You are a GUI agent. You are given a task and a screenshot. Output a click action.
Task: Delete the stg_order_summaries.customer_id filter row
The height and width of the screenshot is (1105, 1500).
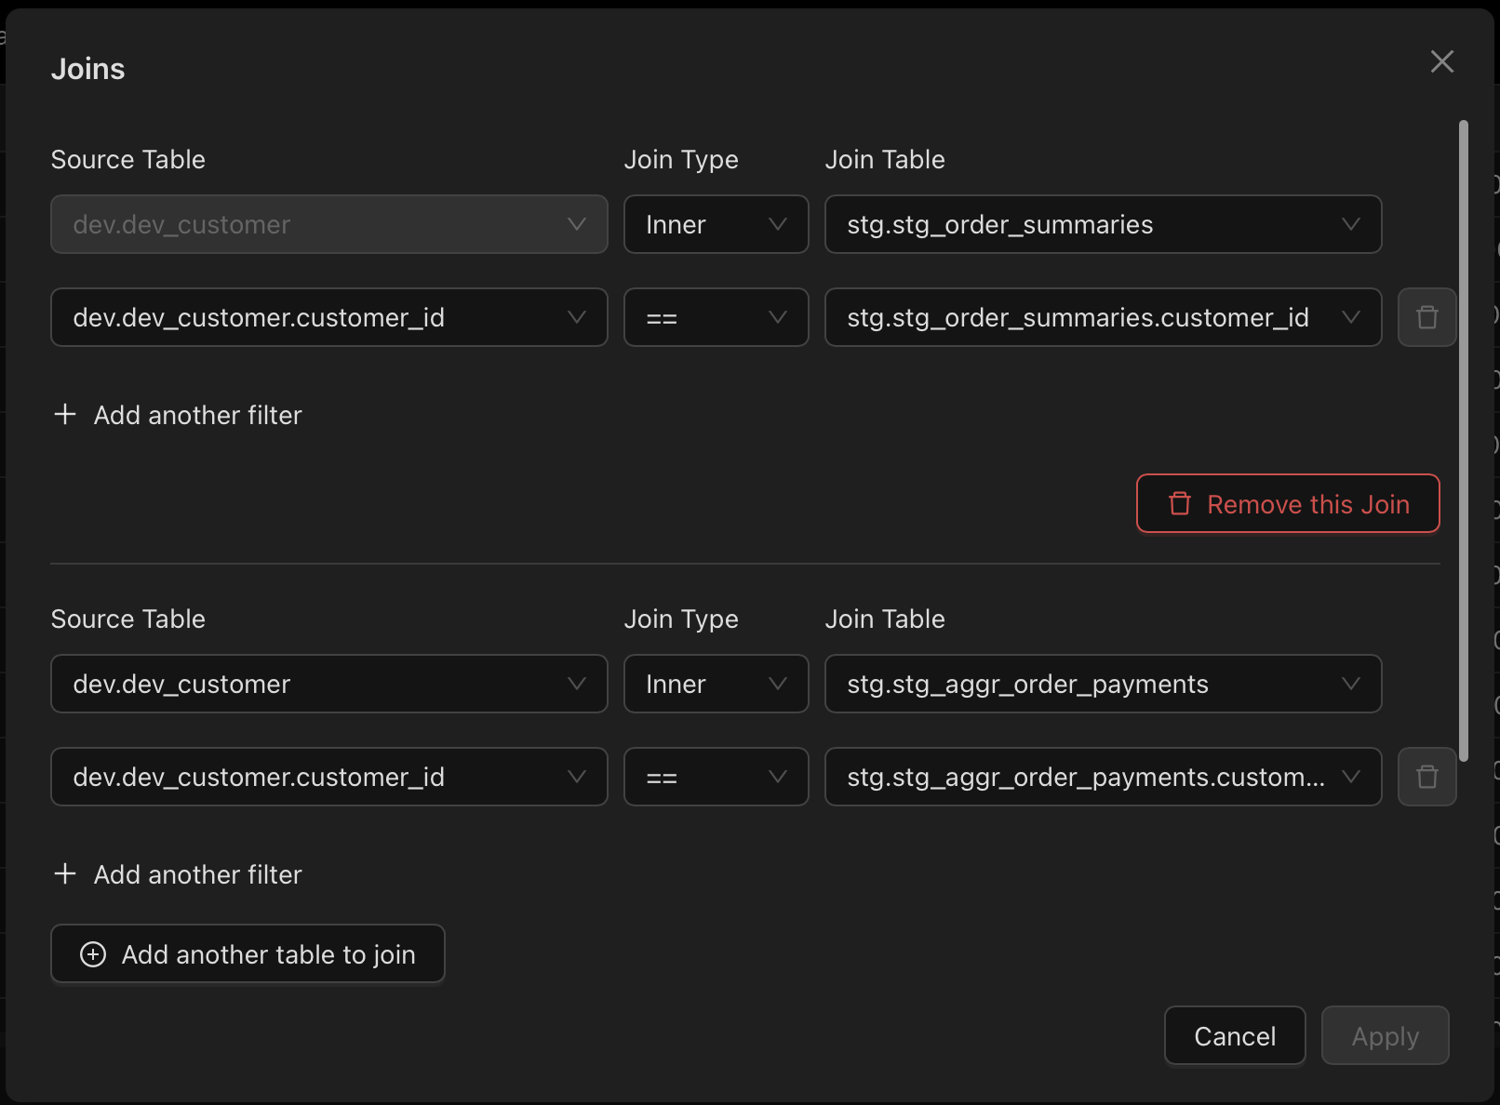point(1426,317)
